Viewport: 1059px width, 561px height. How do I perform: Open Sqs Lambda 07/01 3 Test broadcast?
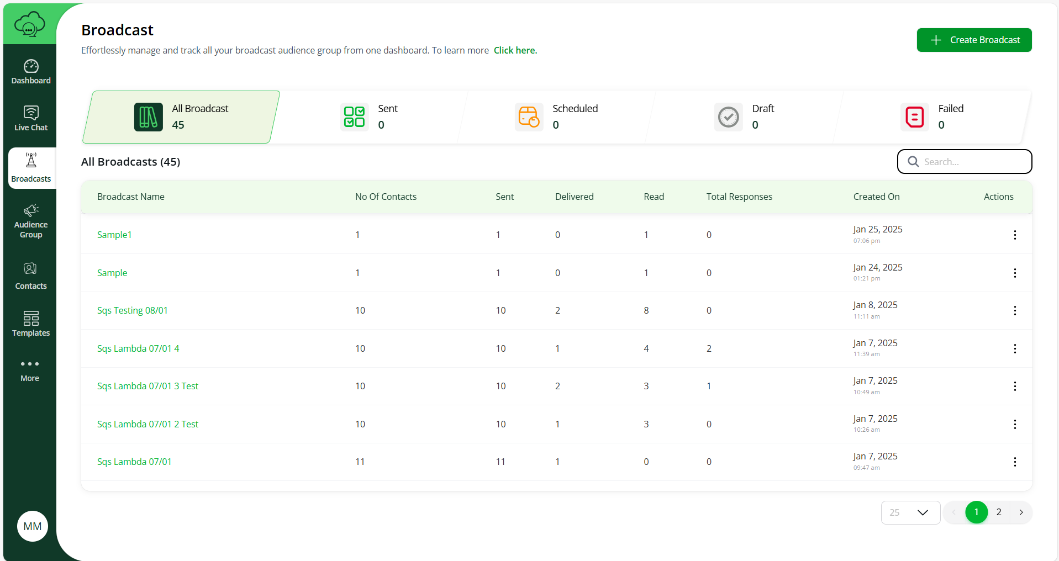(x=147, y=386)
